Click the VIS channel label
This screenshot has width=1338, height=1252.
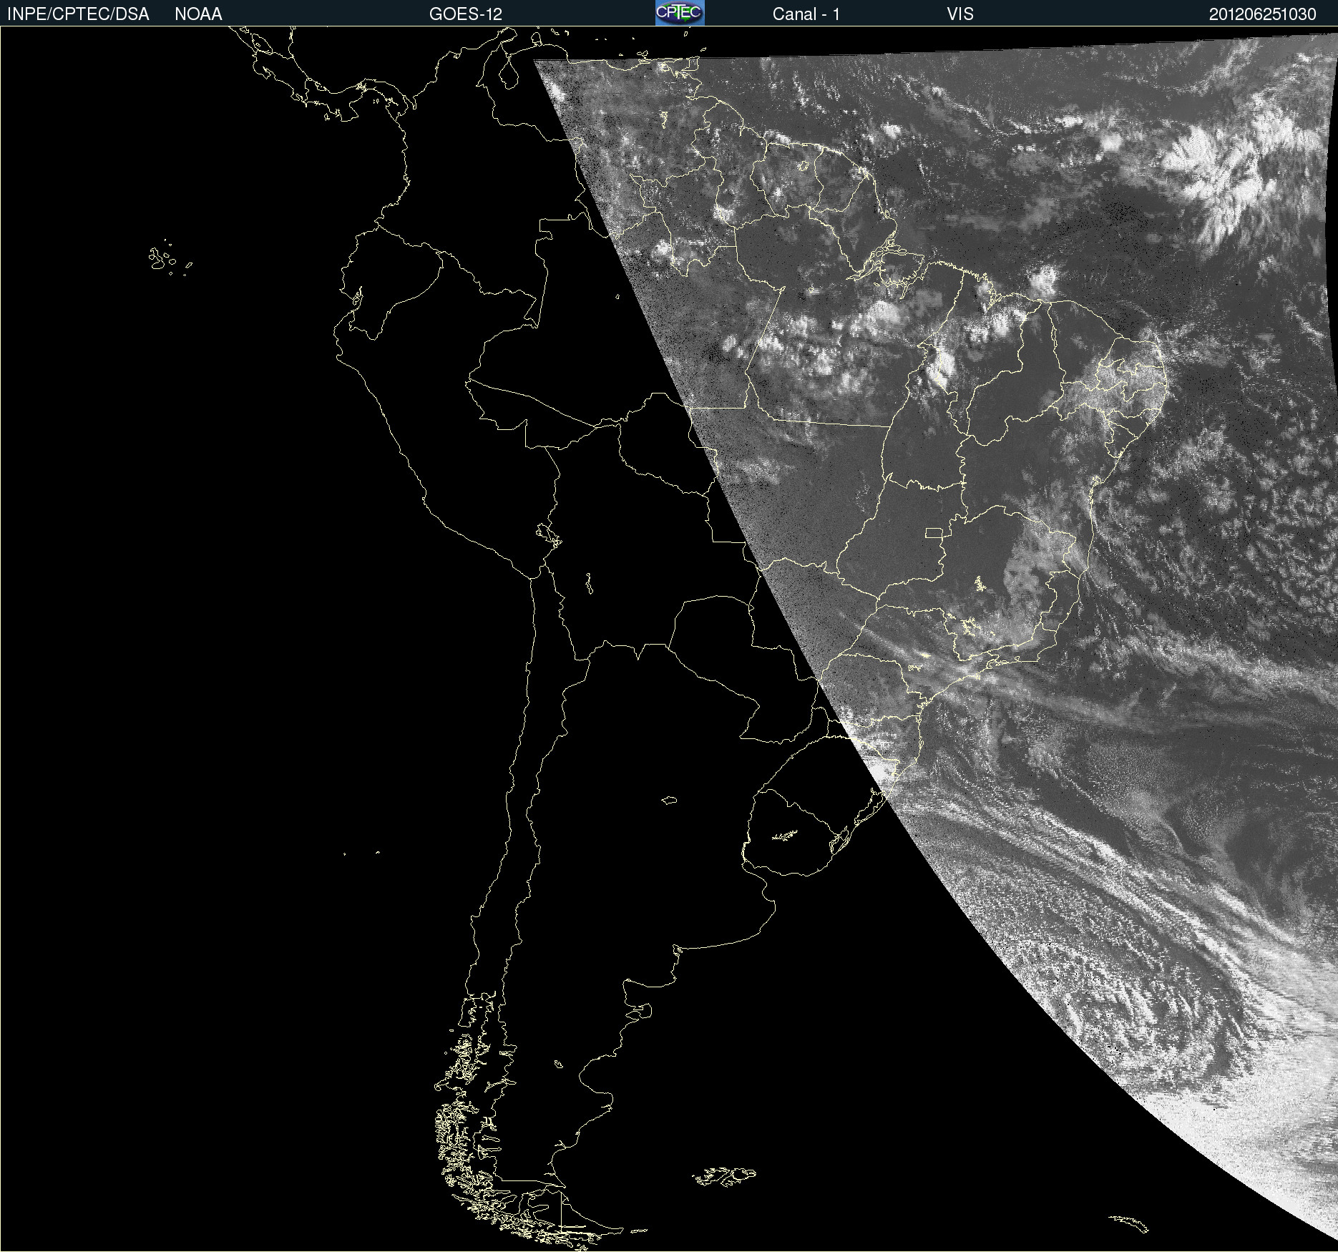point(960,14)
